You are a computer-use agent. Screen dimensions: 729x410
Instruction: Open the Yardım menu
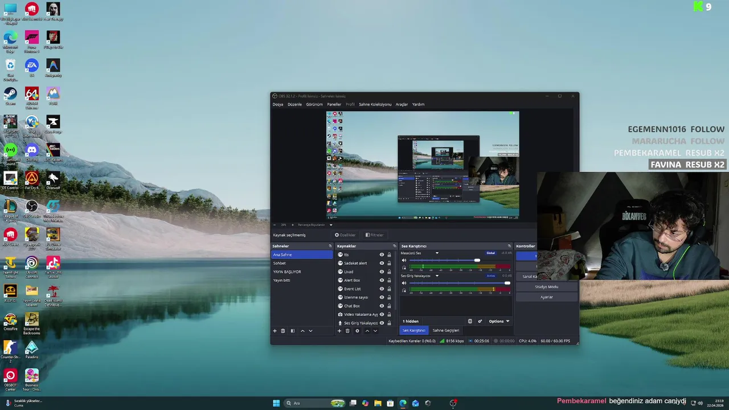point(419,104)
